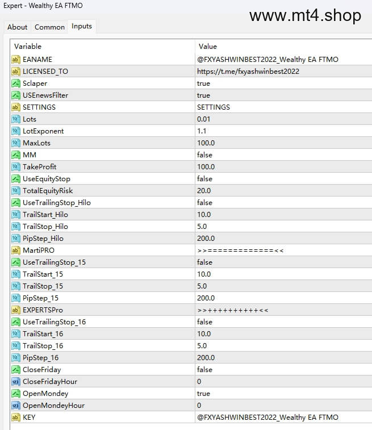Viewport: 372px width, 430px height.
Task: Select the EANAME value text
Action: pos(267,60)
